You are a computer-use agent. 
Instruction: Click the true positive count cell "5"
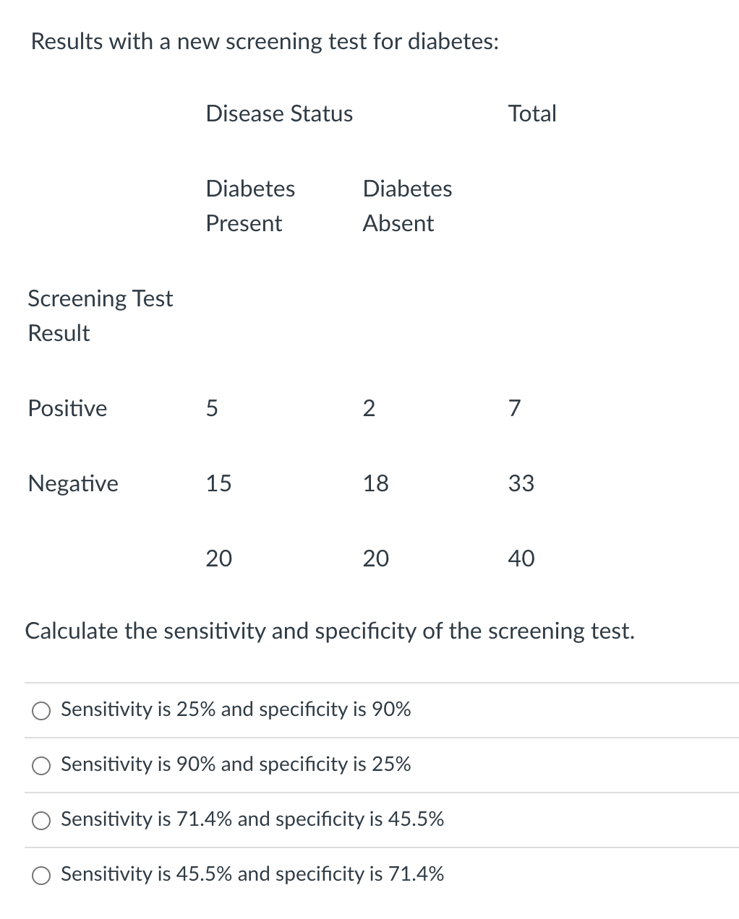(x=212, y=409)
